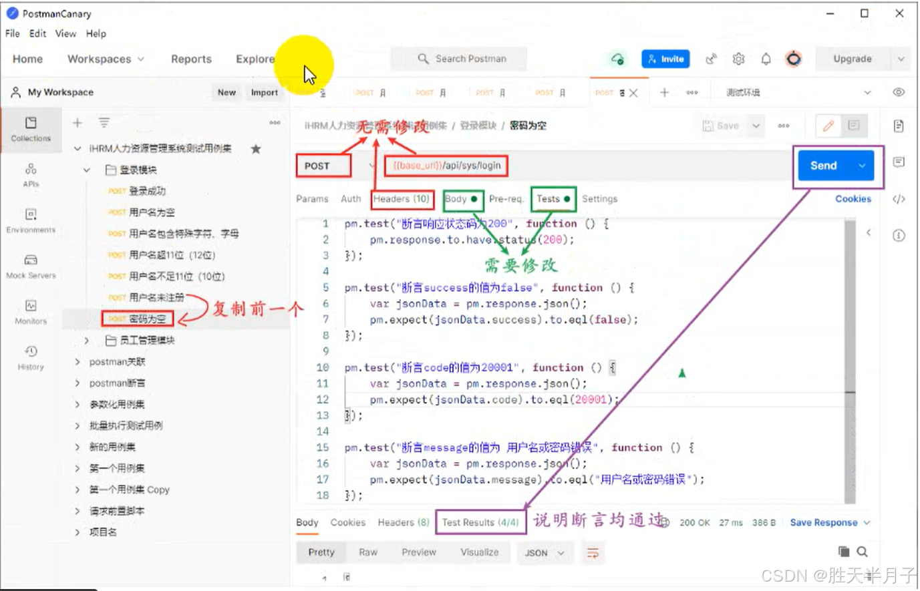This screenshot has height=591, width=920.
Task: Open the notifications bell
Action: [x=766, y=59]
